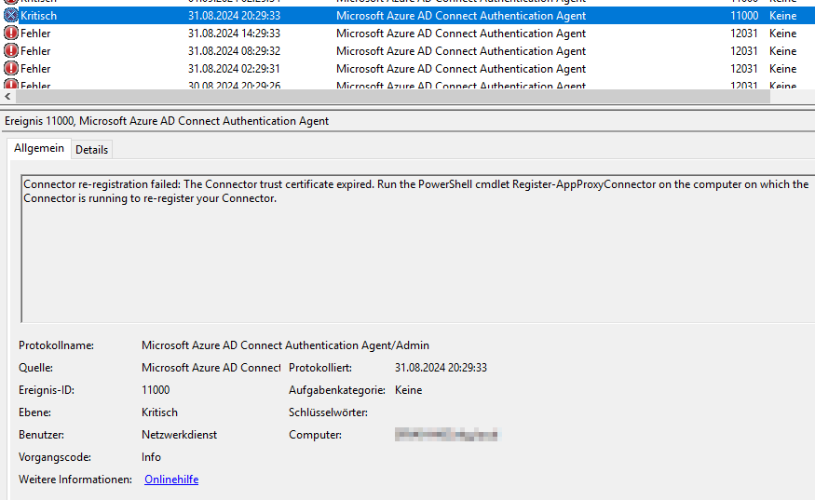
Task: Click the Protokollname value Authentication Agent/Admin
Action: (285, 345)
